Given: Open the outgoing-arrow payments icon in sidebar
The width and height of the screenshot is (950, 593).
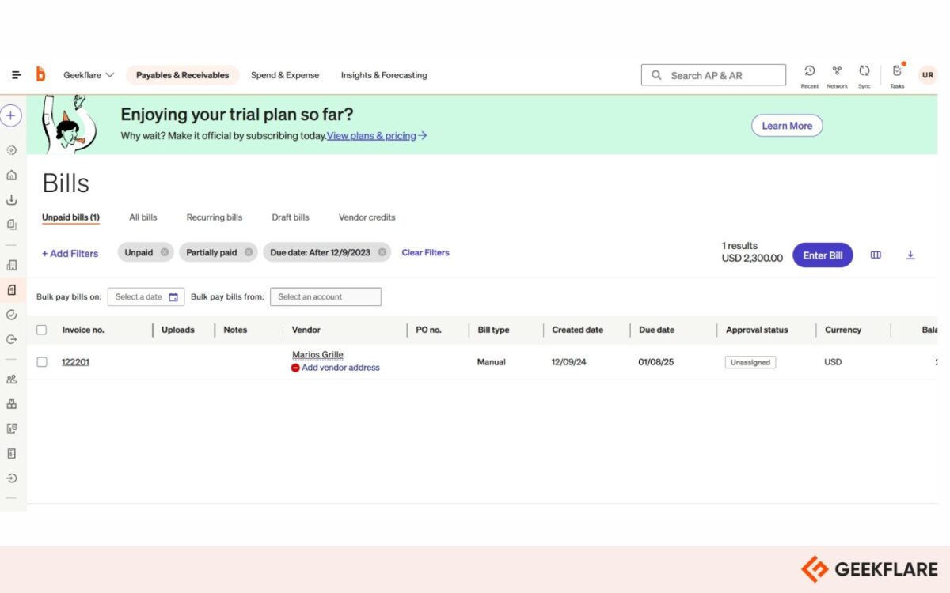Looking at the screenshot, I should click(x=11, y=339).
